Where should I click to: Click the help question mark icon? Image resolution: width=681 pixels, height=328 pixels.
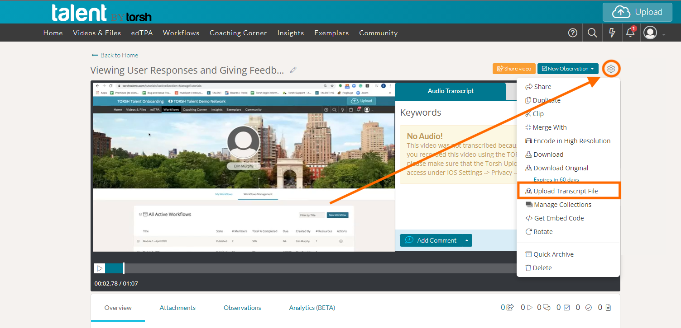tap(572, 33)
